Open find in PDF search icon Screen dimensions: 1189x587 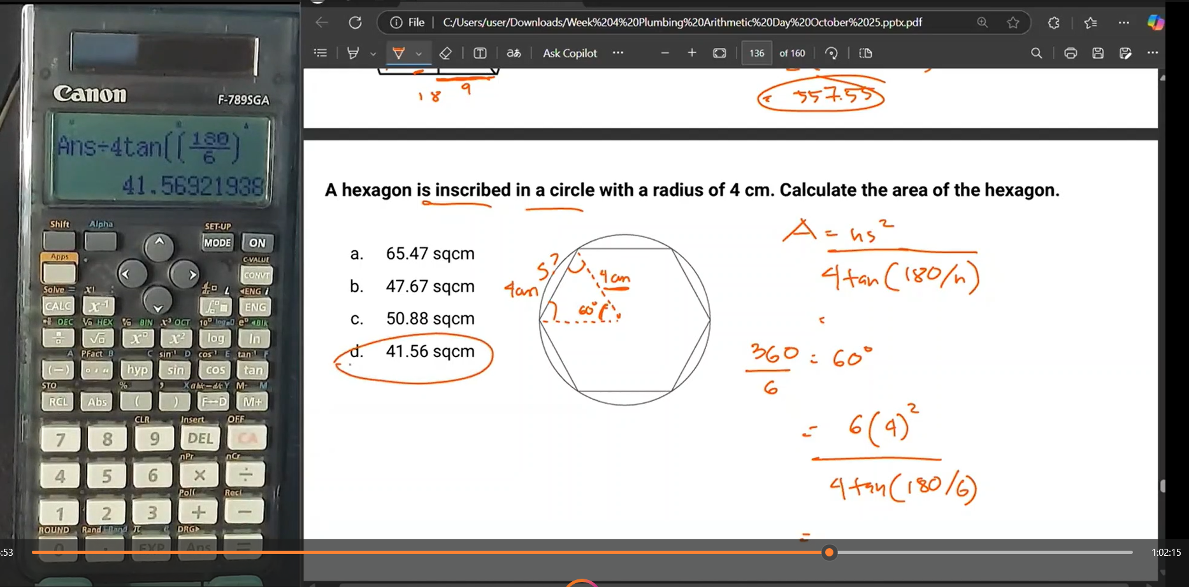1037,53
